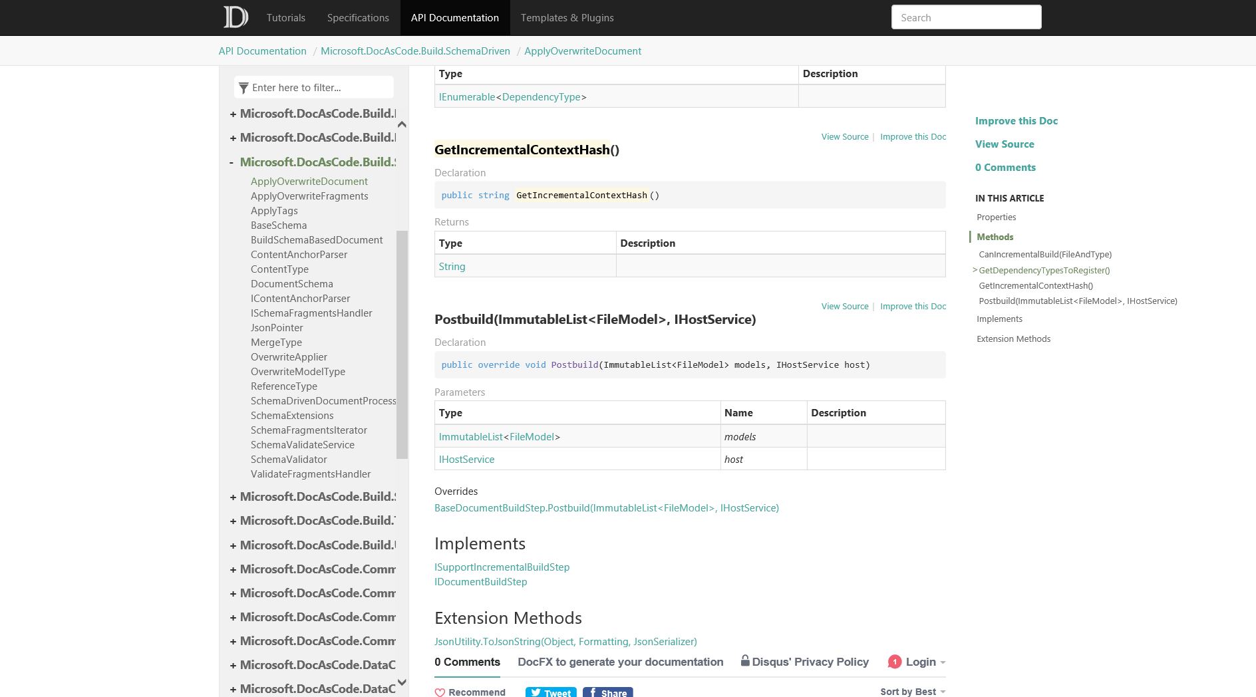Open View Source from the right sidebar
This screenshot has height=697, width=1256.
click(1005, 144)
